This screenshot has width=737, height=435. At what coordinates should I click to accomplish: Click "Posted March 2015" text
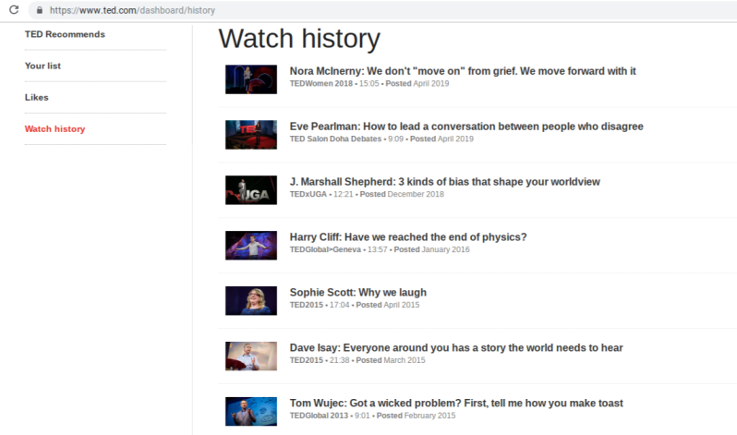point(391,360)
